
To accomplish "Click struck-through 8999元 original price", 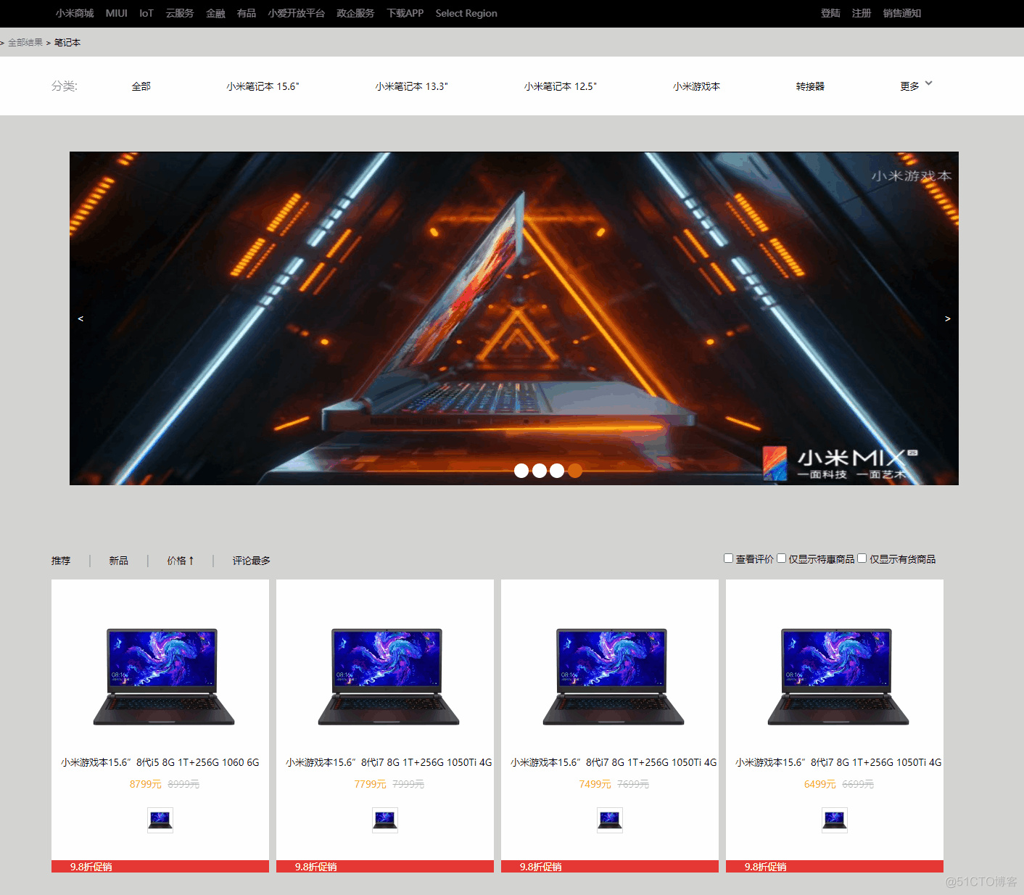I will pos(183,784).
